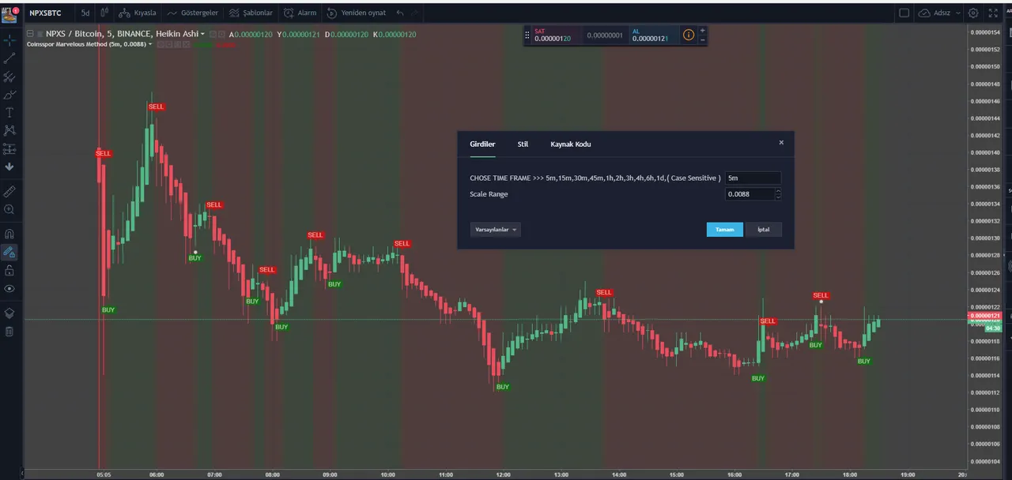
Task: Confirm settings with Tamam button
Action: pyautogui.click(x=724, y=230)
